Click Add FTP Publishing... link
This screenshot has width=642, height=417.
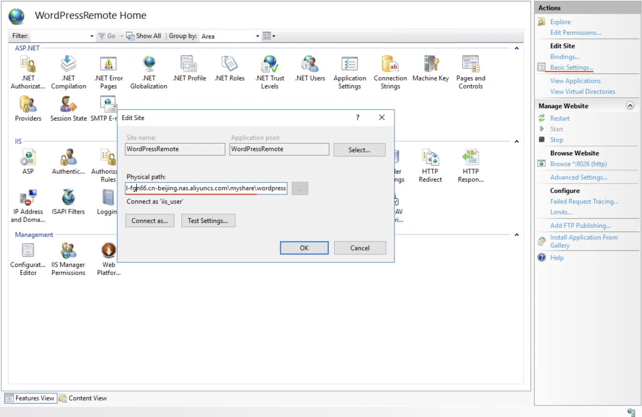click(x=581, y=225)
